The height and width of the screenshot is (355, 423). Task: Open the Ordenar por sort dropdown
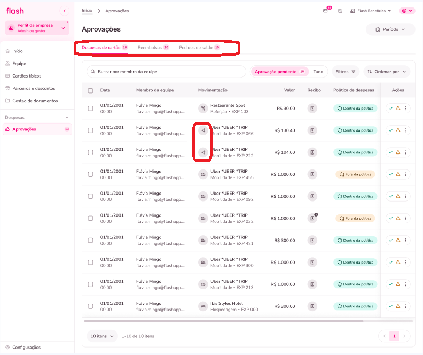point(387,72)
